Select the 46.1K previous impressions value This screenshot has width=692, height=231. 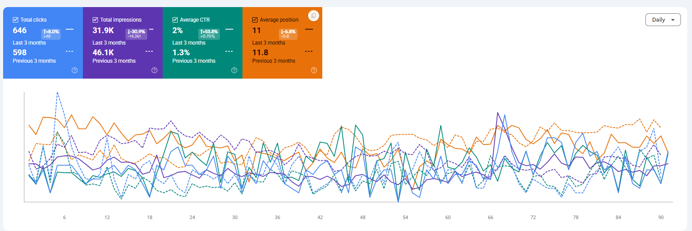(102, 53)
